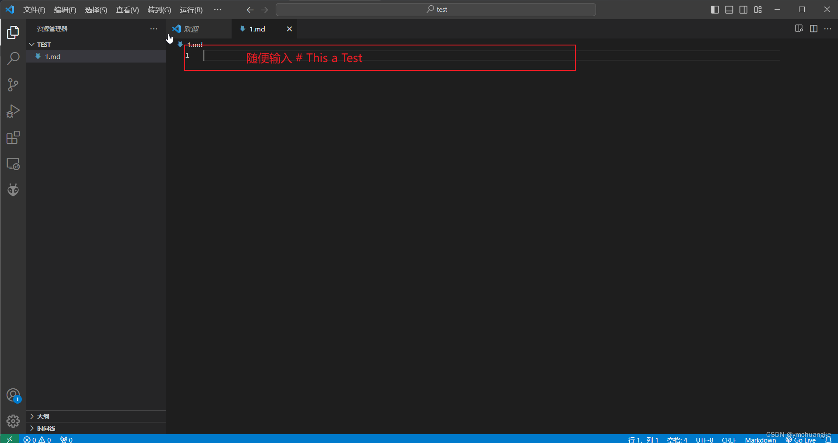Change indentation via 空格: 4
The height and width of the screenshot is (443, 838).
coord(677,440)
